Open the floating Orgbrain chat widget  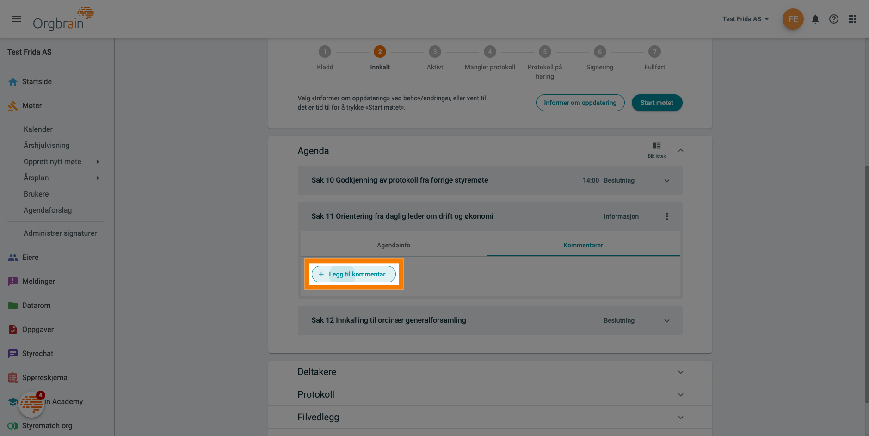coord(31,404)
